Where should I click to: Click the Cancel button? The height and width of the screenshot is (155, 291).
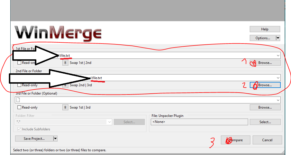pyautogui.click(x=267, y=140)
